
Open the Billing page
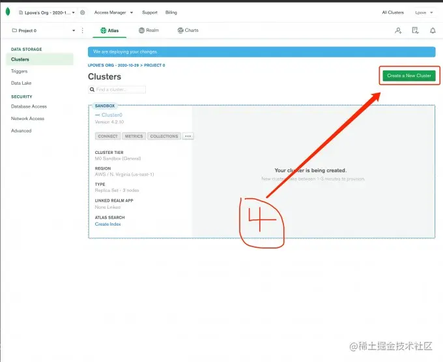(171, 12)
